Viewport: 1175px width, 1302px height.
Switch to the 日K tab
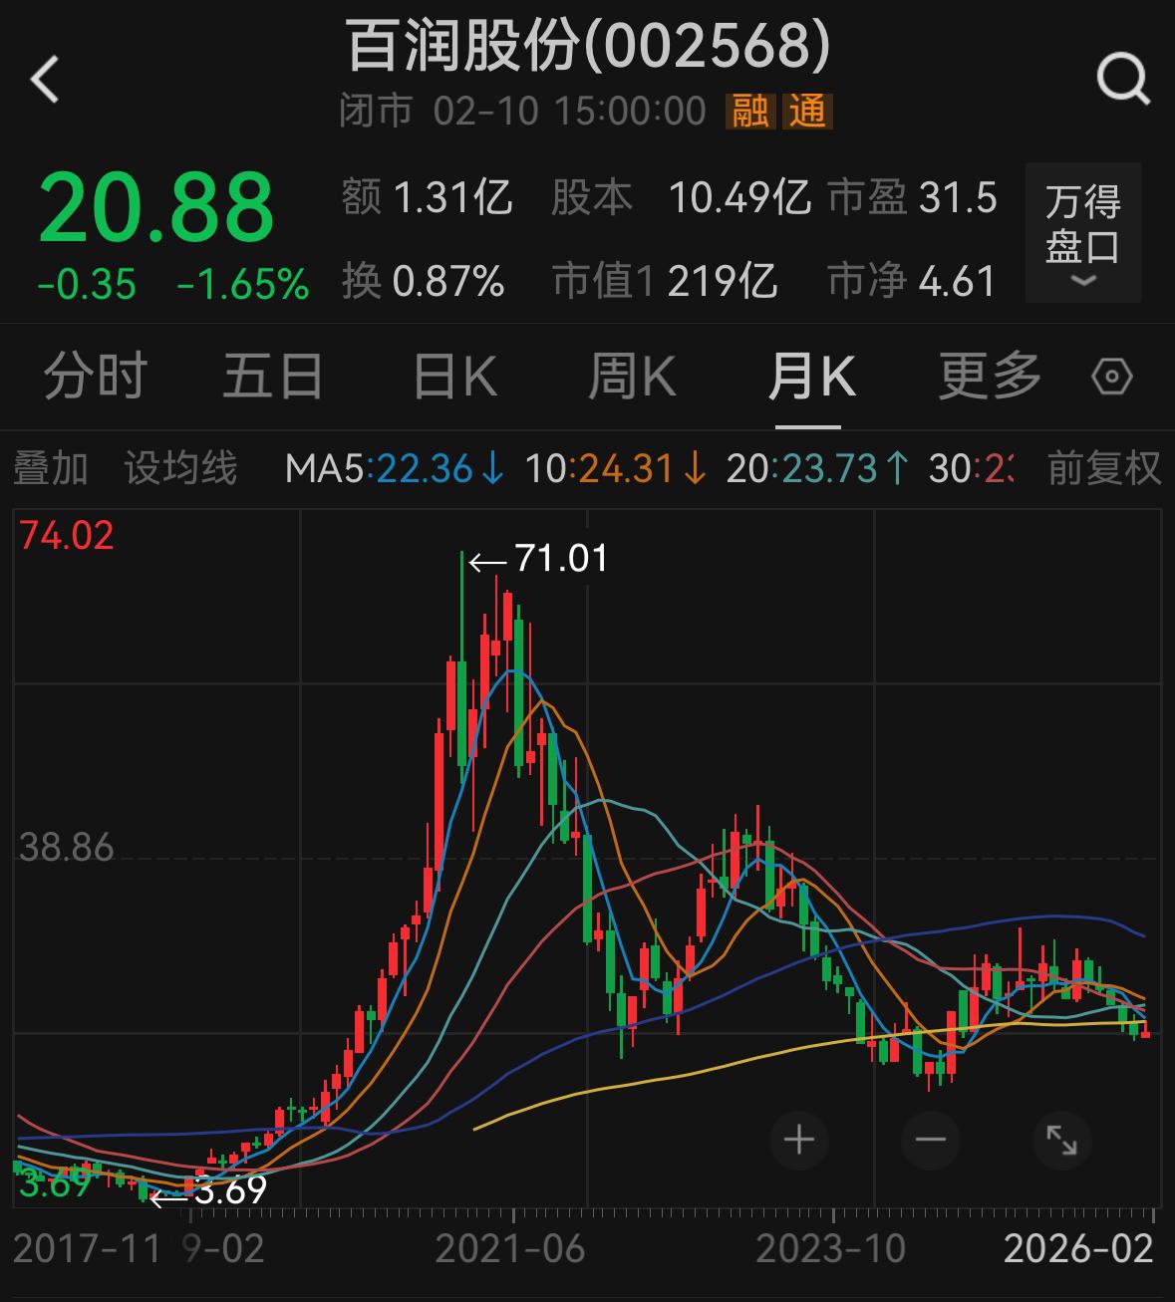pyautogui.click(x=454, y=378)
